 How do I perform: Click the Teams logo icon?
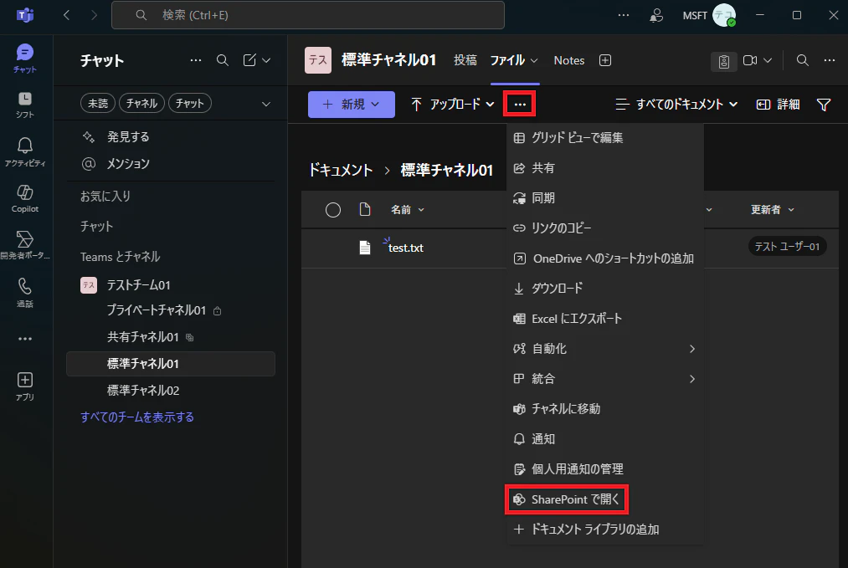[25, 15]
